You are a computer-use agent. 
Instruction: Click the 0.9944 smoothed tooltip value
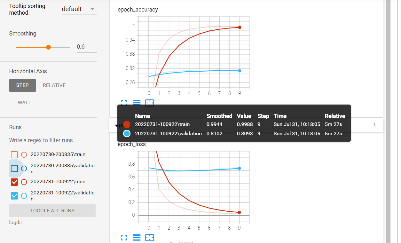(214, 124)
